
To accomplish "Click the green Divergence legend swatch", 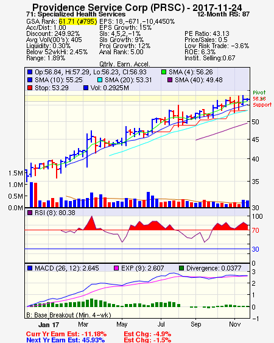I will pos(181,268).
